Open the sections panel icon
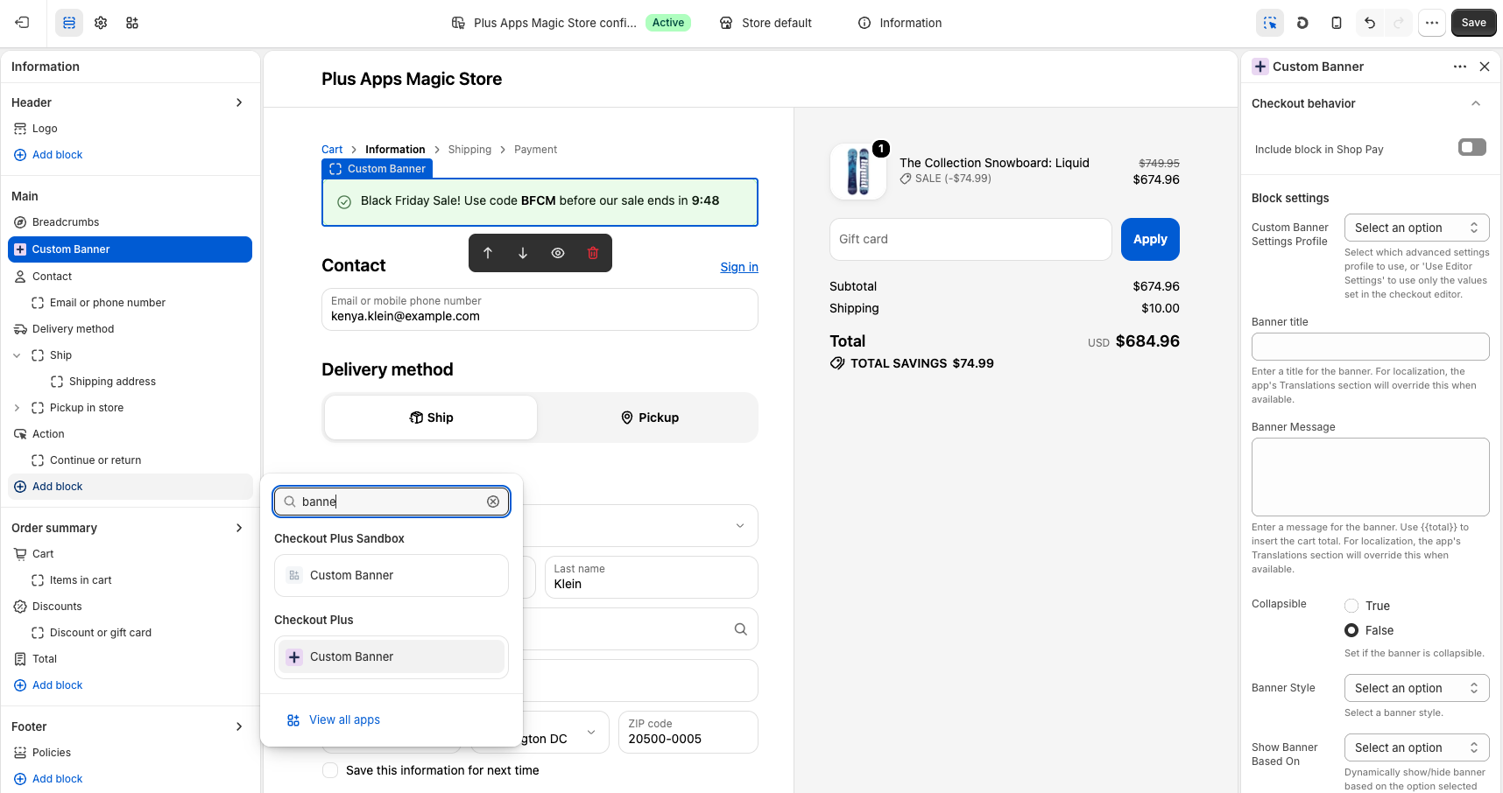The height and width of the screenshot is (793, 1503). coord(69,23)
